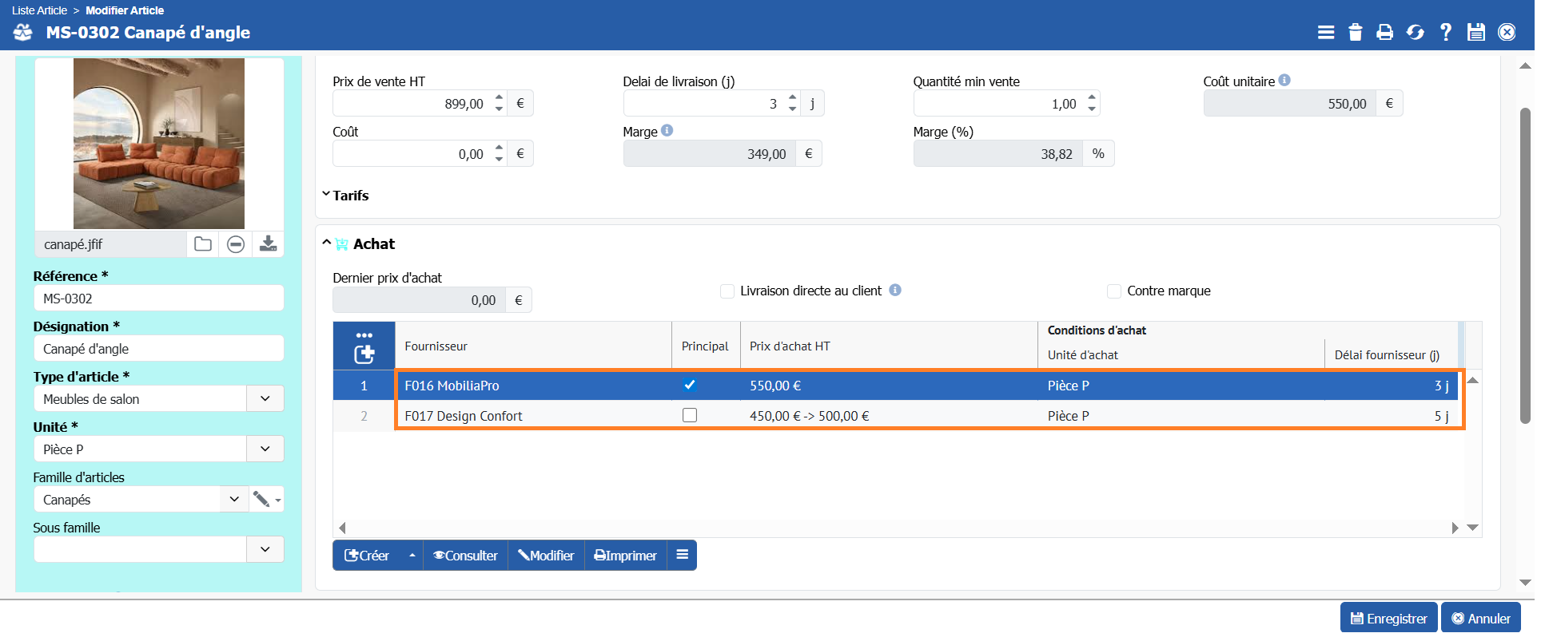Image resolution: width=1541 pixels, height=637 pixels.
Task: Expand the Tarifs section
Action: click(345, 196)
